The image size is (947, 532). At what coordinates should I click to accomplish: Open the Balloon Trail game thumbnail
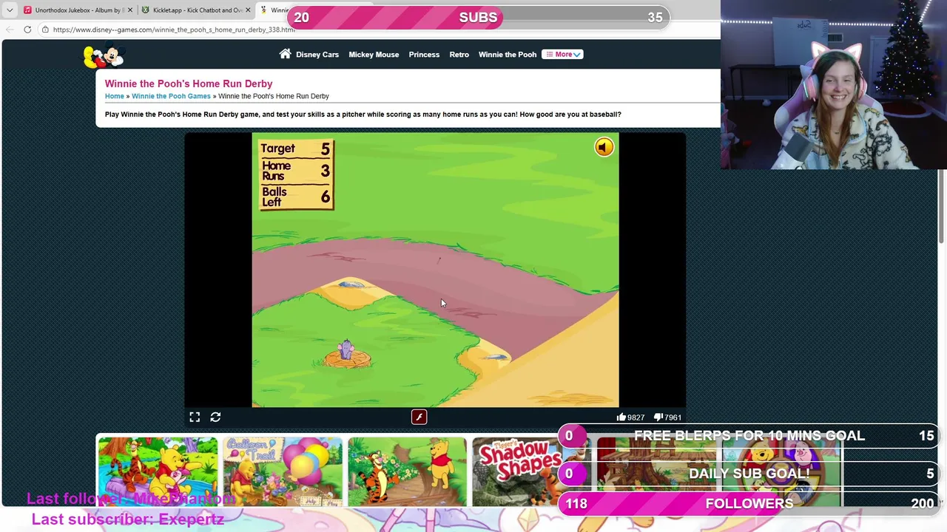[x=283, y=471]
